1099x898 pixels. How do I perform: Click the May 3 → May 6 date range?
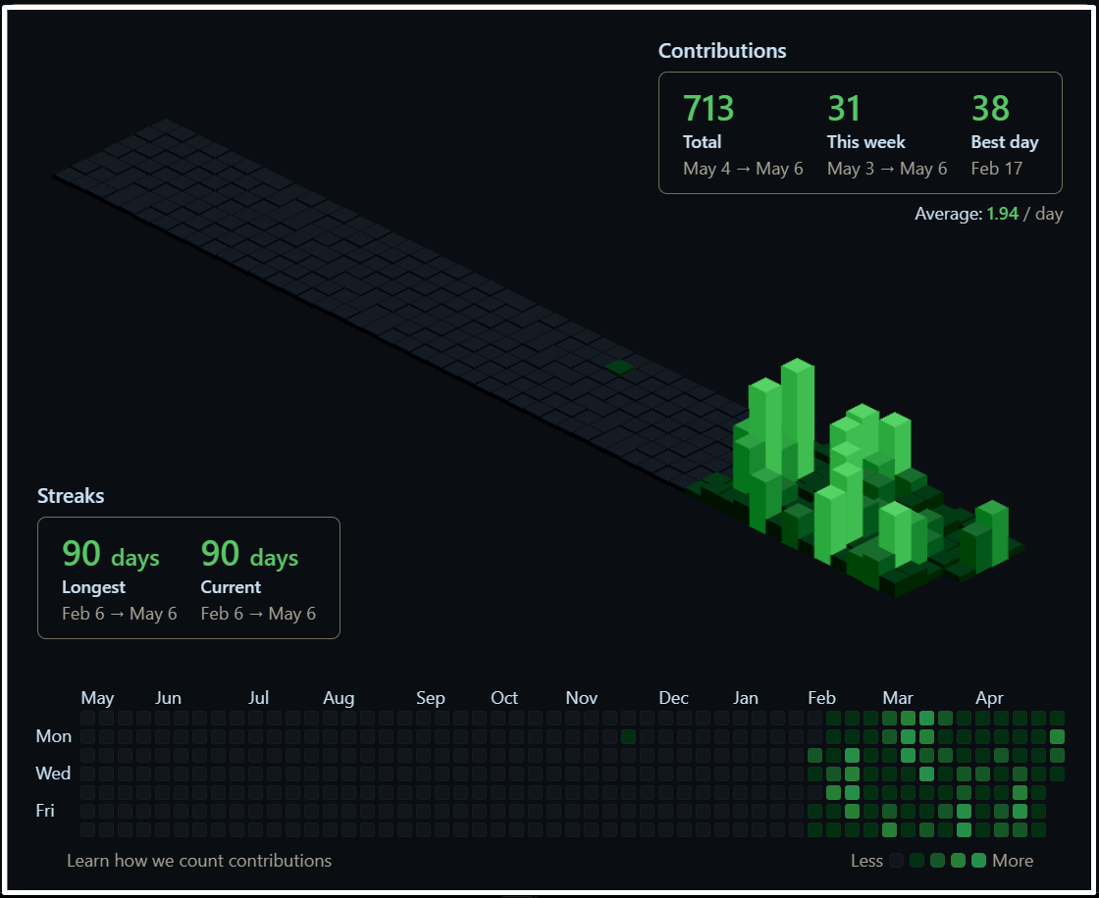(887, 169)
